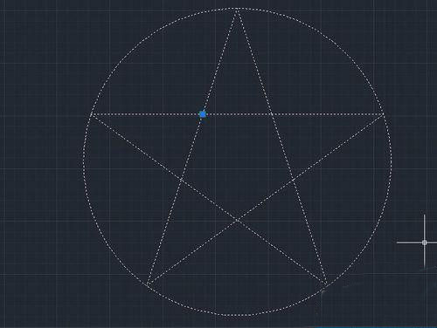Click the right vertex of the star
Image resolution: width=437 pixels, height=328 pixels.
(x=383, y=114)
